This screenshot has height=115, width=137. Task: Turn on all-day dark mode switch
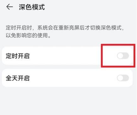click(123, 78)
